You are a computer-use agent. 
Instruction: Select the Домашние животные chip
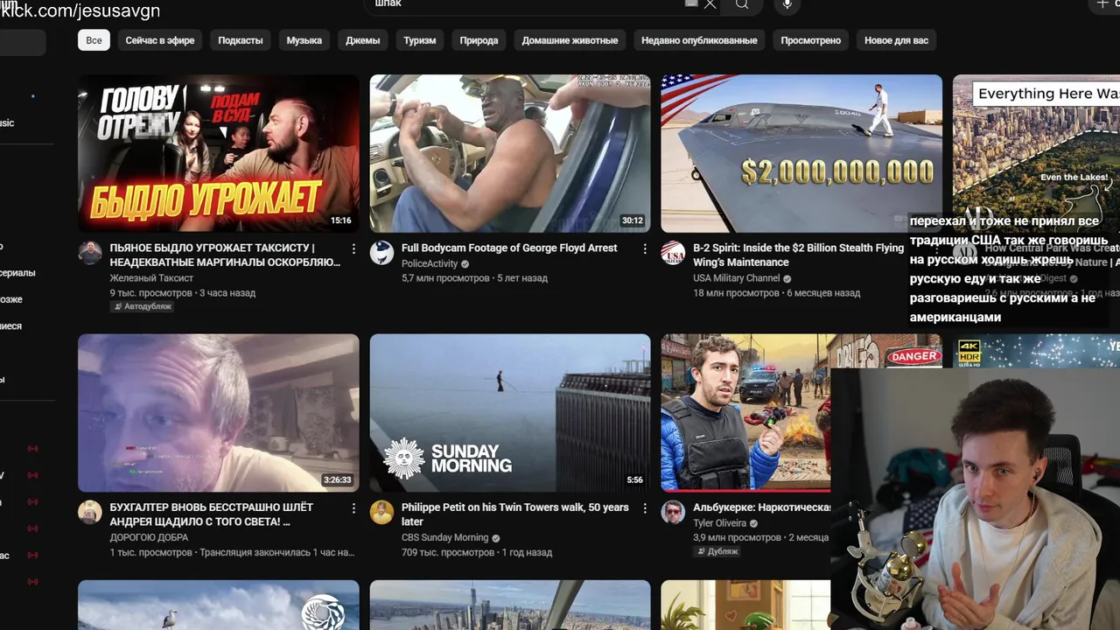tap(570, 40)
